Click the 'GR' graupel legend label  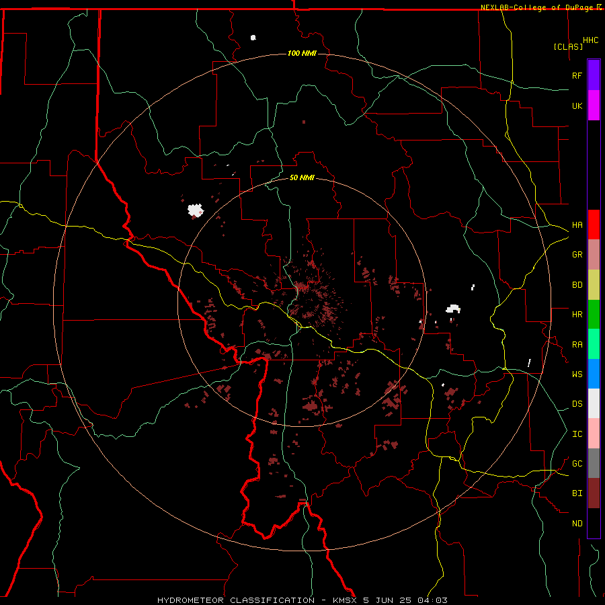click(577, 255)
